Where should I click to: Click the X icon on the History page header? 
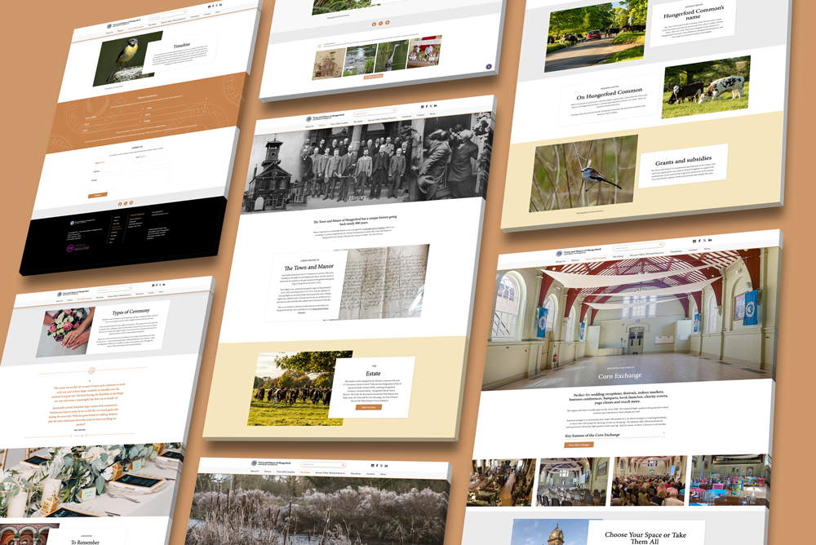(430, 106)
